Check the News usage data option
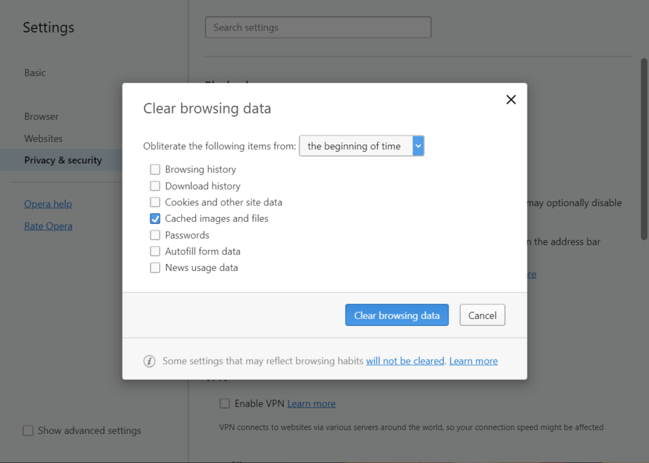Image resolution: width=649 pixels, height=463 pixels. [x=155, y=268]
